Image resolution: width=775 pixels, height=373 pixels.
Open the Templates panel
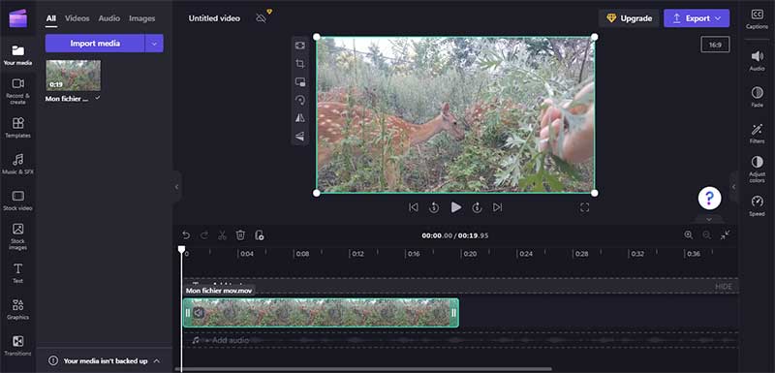pyautogui.click(x=17, y=127)
